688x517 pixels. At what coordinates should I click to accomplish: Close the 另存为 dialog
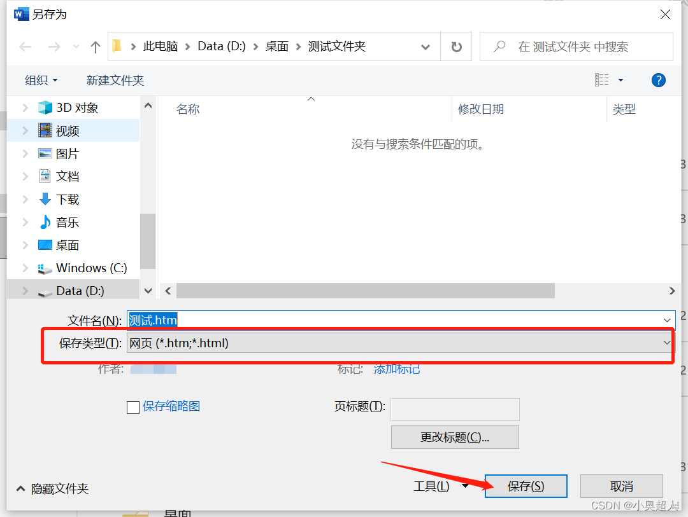(x=665, y=15)
